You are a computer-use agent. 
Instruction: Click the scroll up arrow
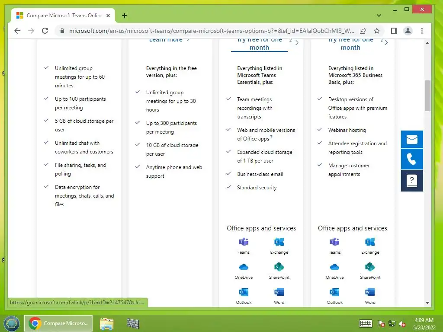coord(427,43)
